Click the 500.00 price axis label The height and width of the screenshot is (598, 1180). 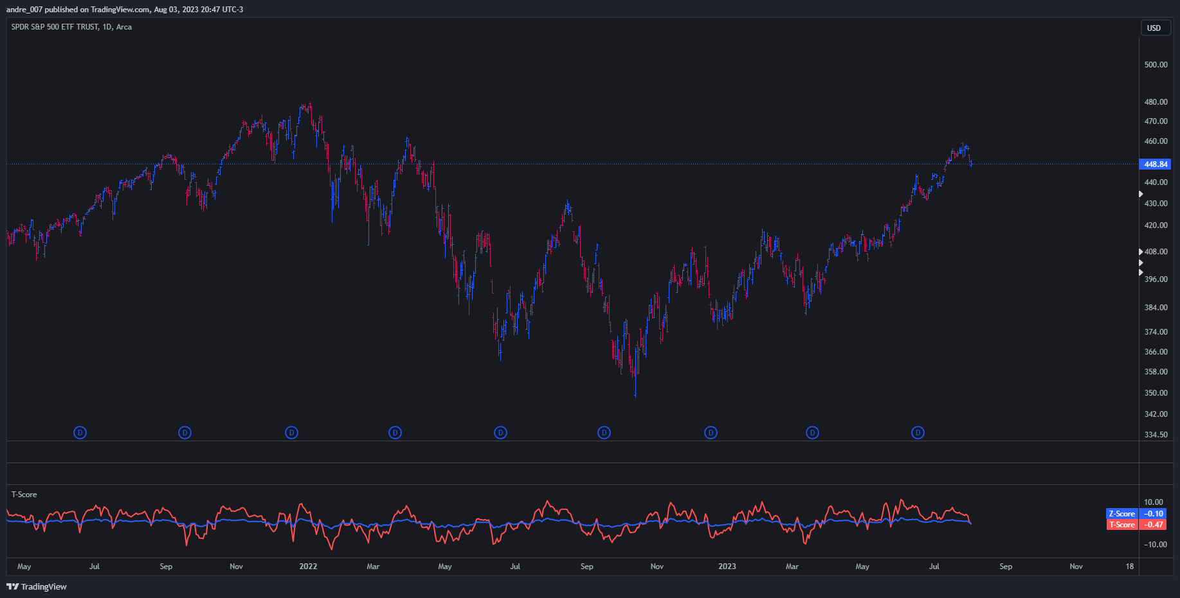(1156, 65)
